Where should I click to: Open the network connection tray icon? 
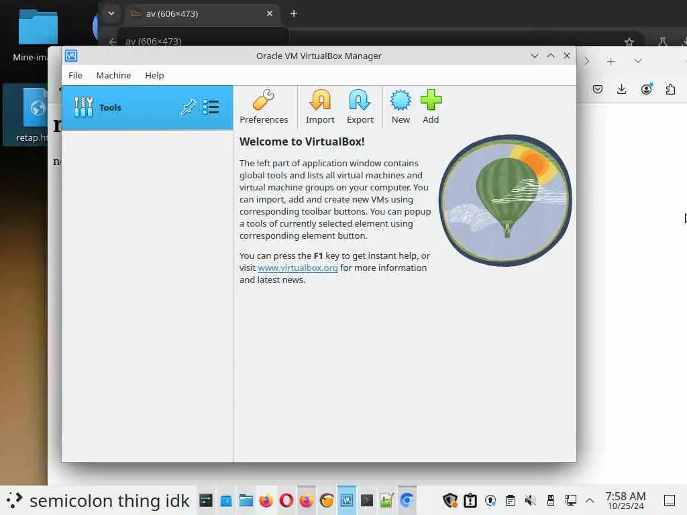570,500
